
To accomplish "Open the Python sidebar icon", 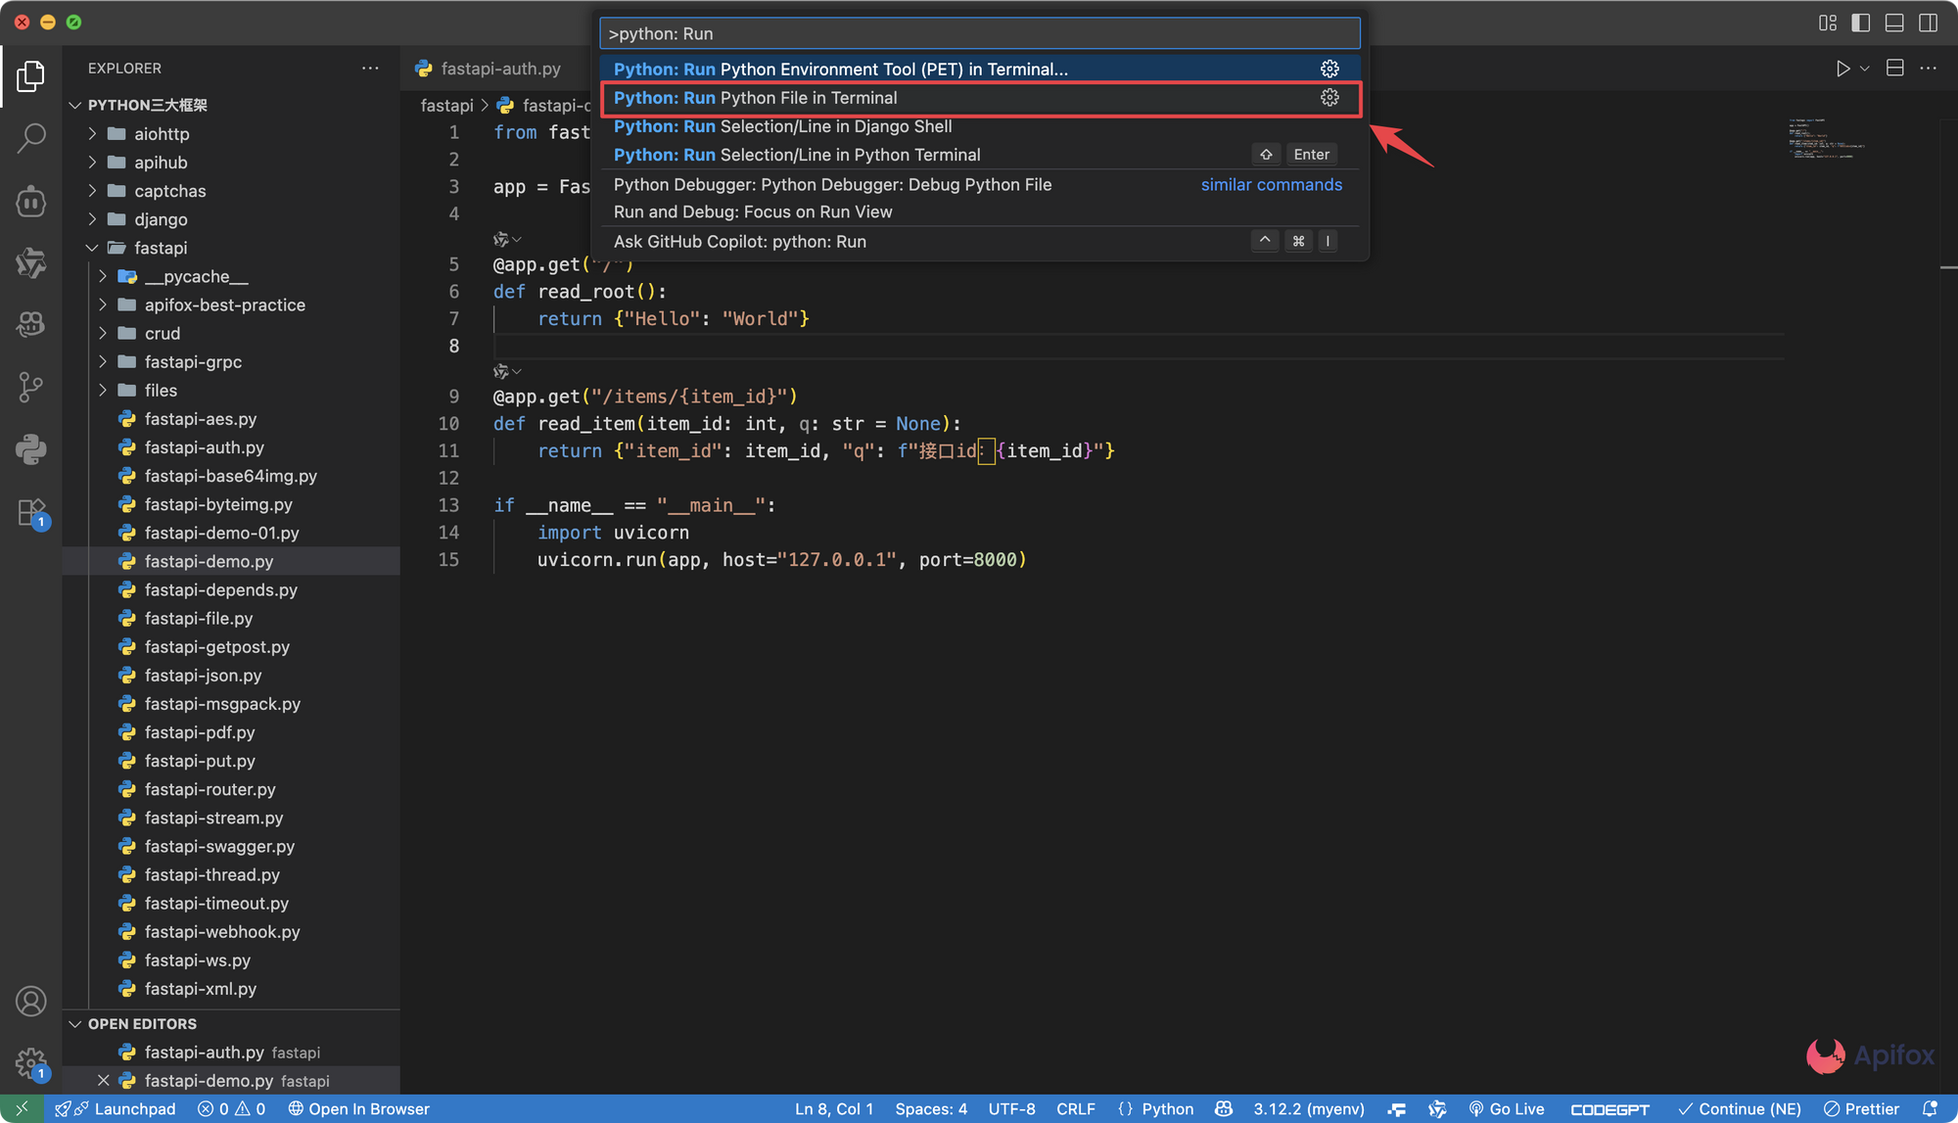I will click(31, 449).
